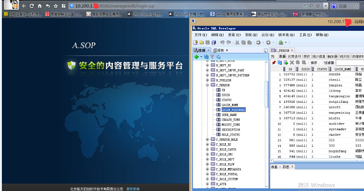364x191 pixels.
Task: Expand the B_PUBLISH tree node
Action: click(207, 80)
